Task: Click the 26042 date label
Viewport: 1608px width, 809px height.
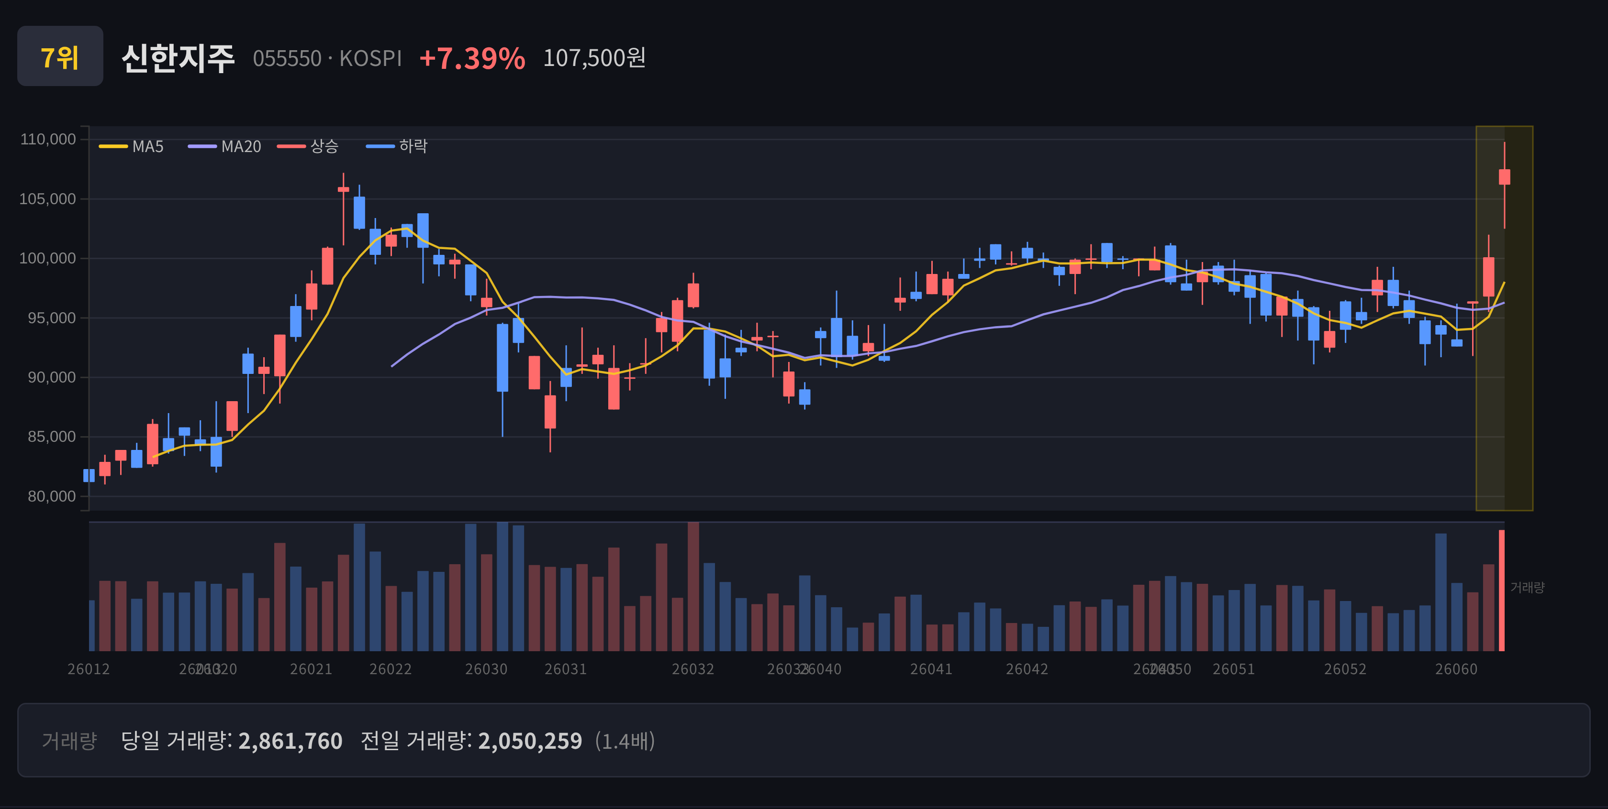Action: click(1027, 669)
